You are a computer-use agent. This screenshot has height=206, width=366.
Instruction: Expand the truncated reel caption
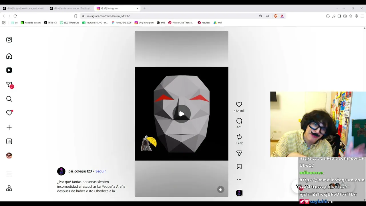click(x=91, y=186)
